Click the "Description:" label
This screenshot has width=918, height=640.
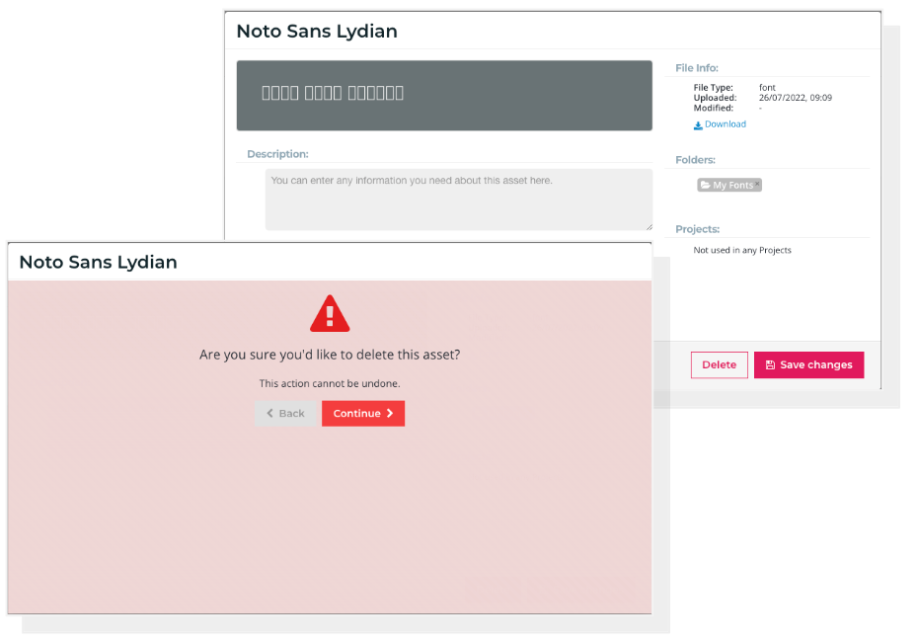277,154
